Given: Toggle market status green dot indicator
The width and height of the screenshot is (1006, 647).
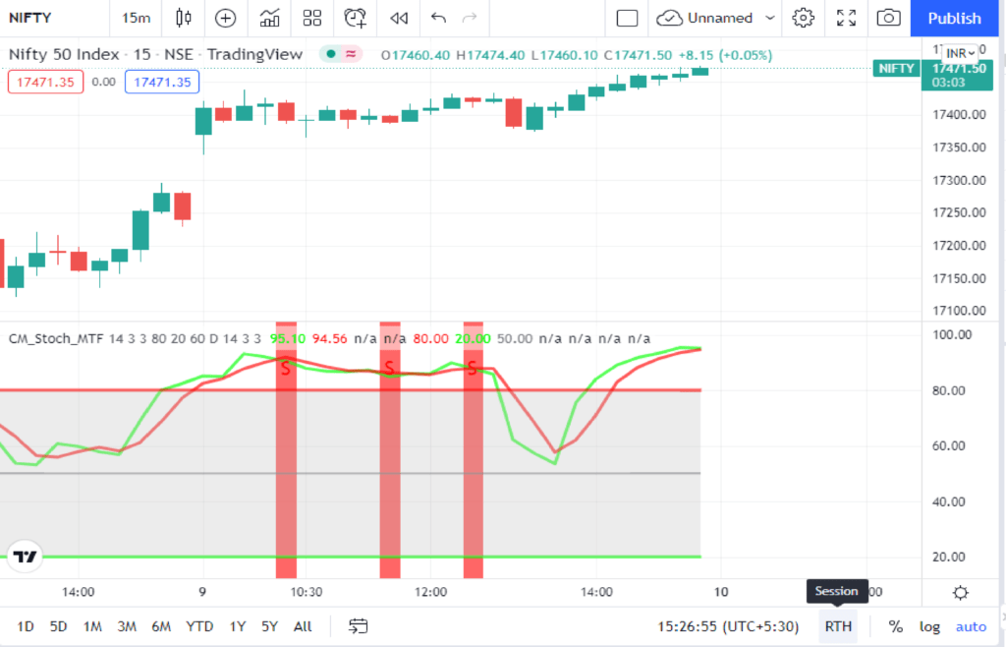Looking at the screenshot, I should coord(331,54).
